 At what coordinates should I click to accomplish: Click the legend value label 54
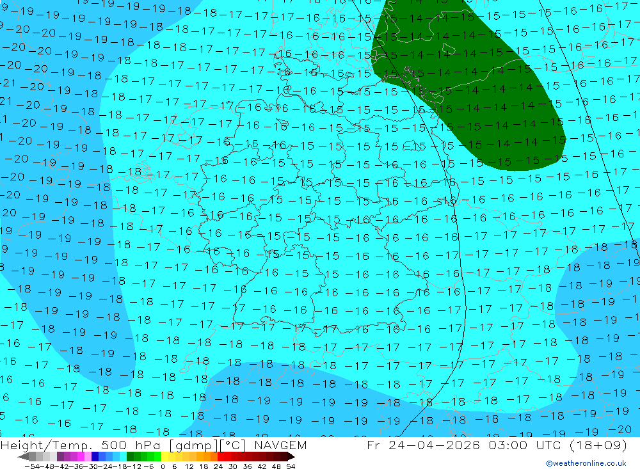(291, 466)
